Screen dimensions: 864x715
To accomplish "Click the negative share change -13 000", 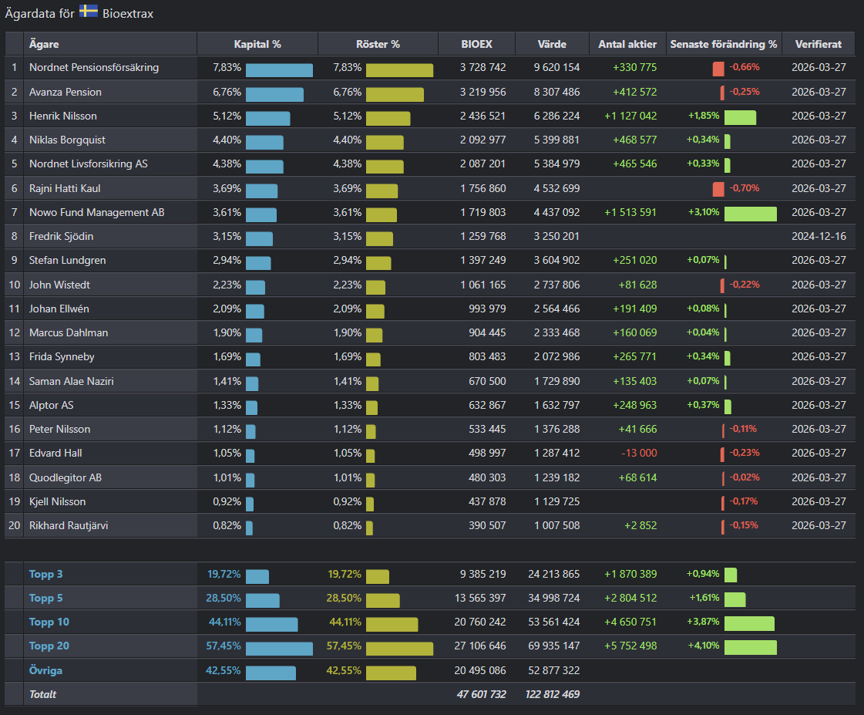I will [639, 454].
